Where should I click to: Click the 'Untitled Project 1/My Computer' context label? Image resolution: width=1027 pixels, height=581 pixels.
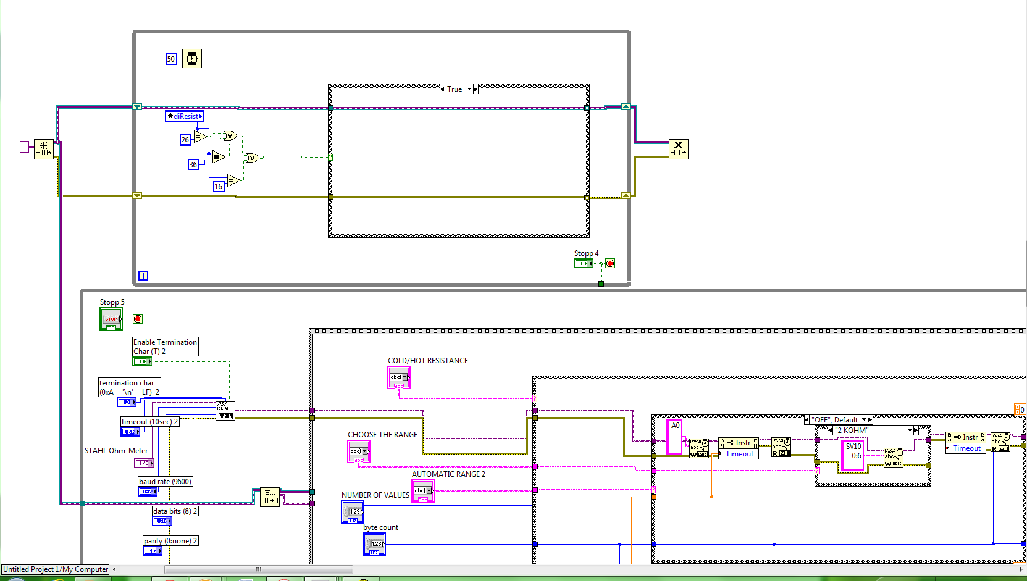[56, 569]
